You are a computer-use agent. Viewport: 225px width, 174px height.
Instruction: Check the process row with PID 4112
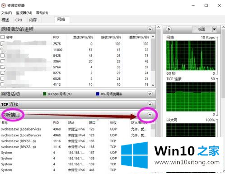3,84
